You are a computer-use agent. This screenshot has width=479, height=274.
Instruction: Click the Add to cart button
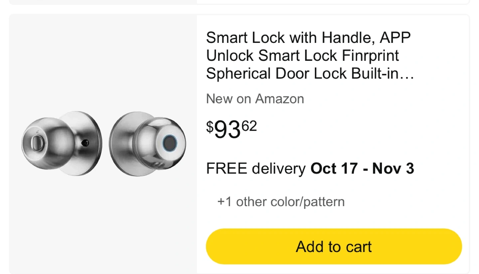tap(334, 246)
